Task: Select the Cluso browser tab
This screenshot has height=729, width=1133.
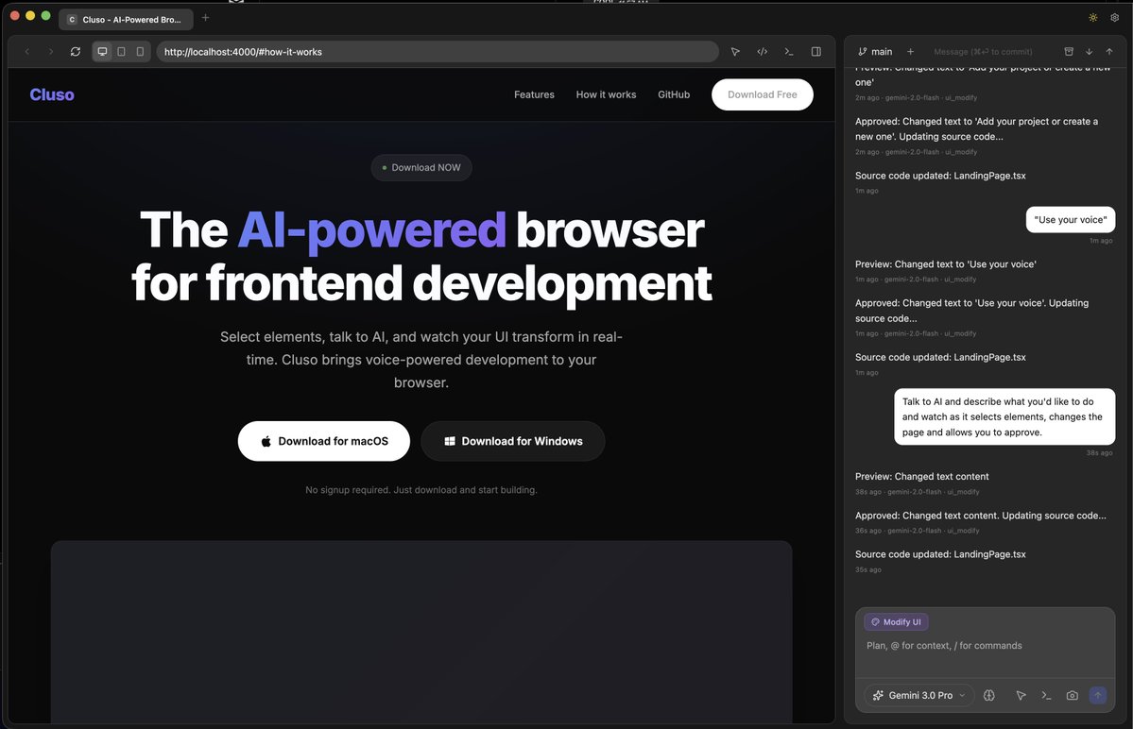Action: [126, 19]
